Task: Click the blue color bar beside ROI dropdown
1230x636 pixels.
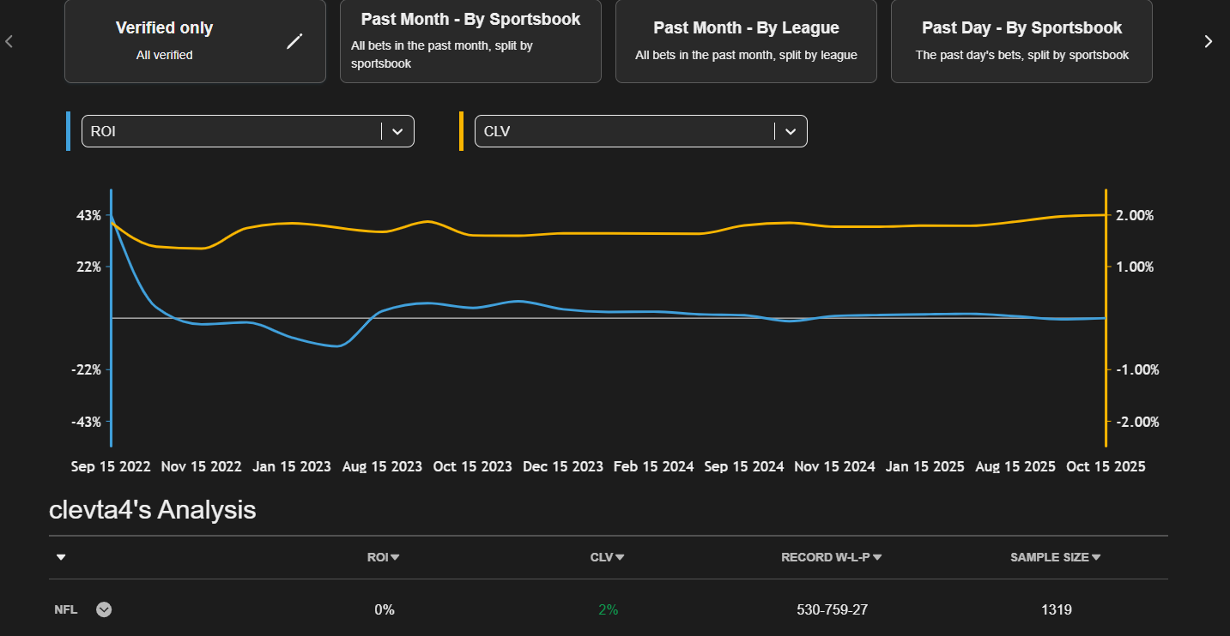Action: pyautogui.click(x=68, y=131)
